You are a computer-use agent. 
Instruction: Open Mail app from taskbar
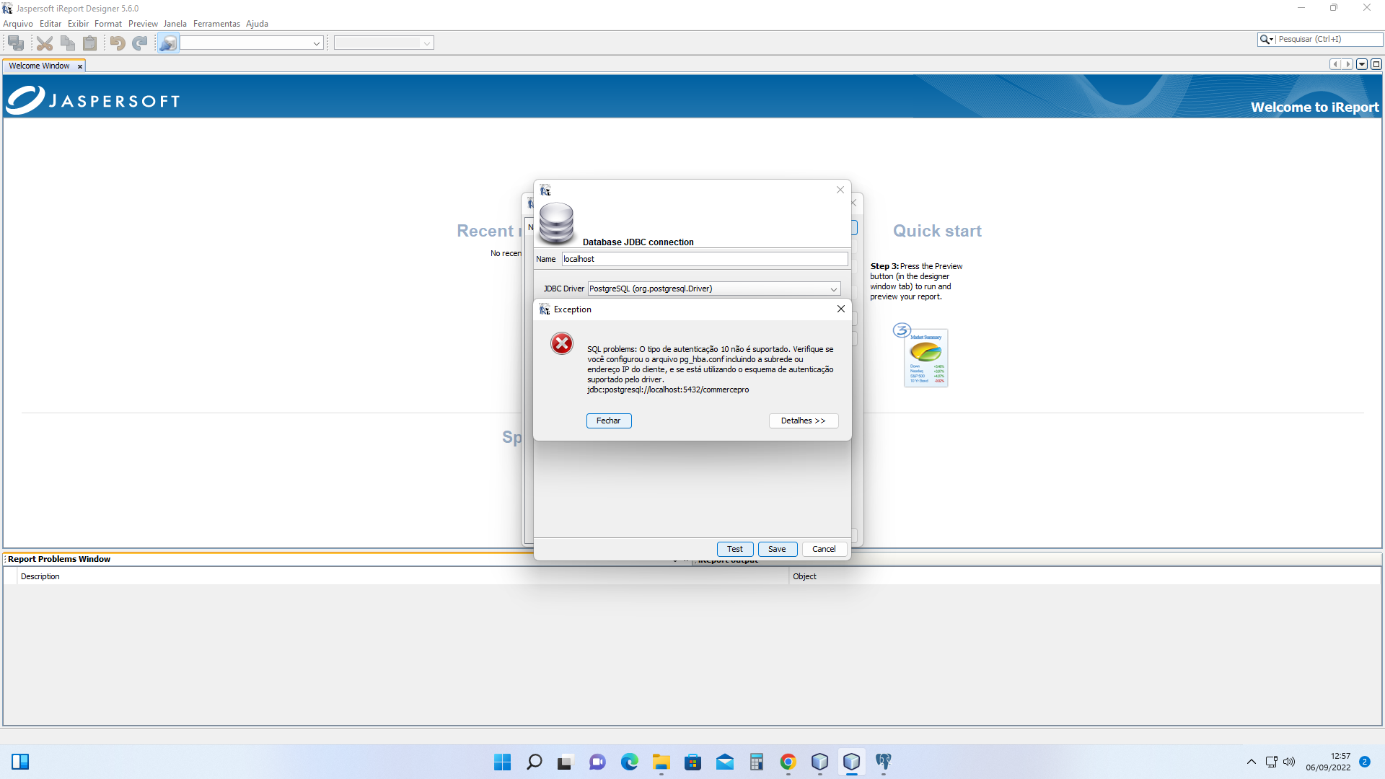725,762
